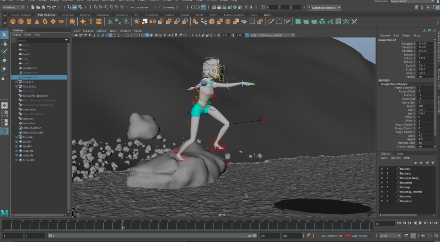The image size is (440, 242).
Task: Create a polygon plane from the shelf
Action: pos(53,21)
